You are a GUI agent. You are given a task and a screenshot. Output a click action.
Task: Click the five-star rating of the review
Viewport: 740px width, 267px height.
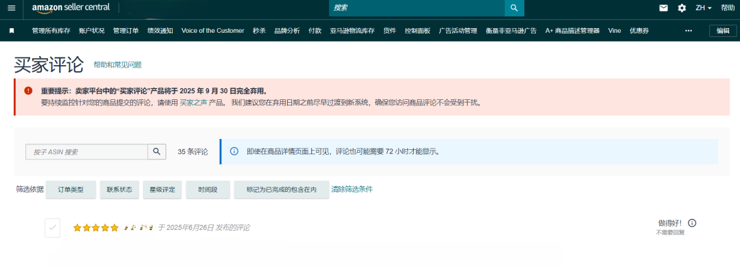click(96, 228)
